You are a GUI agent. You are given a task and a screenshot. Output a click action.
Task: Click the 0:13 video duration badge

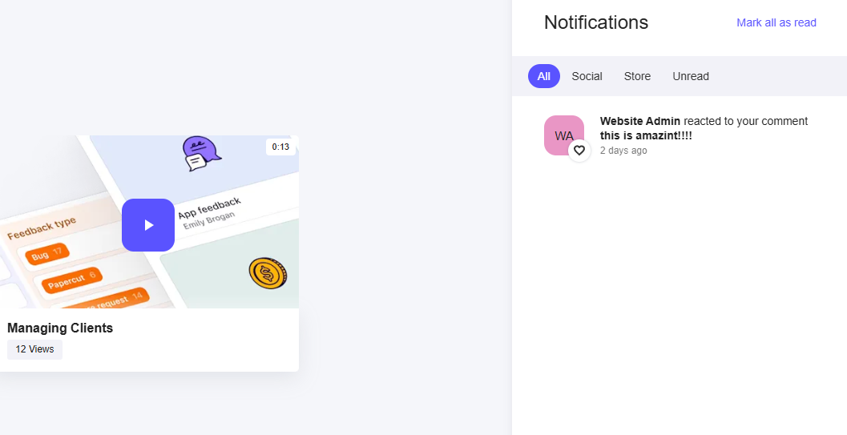point(280,147)
